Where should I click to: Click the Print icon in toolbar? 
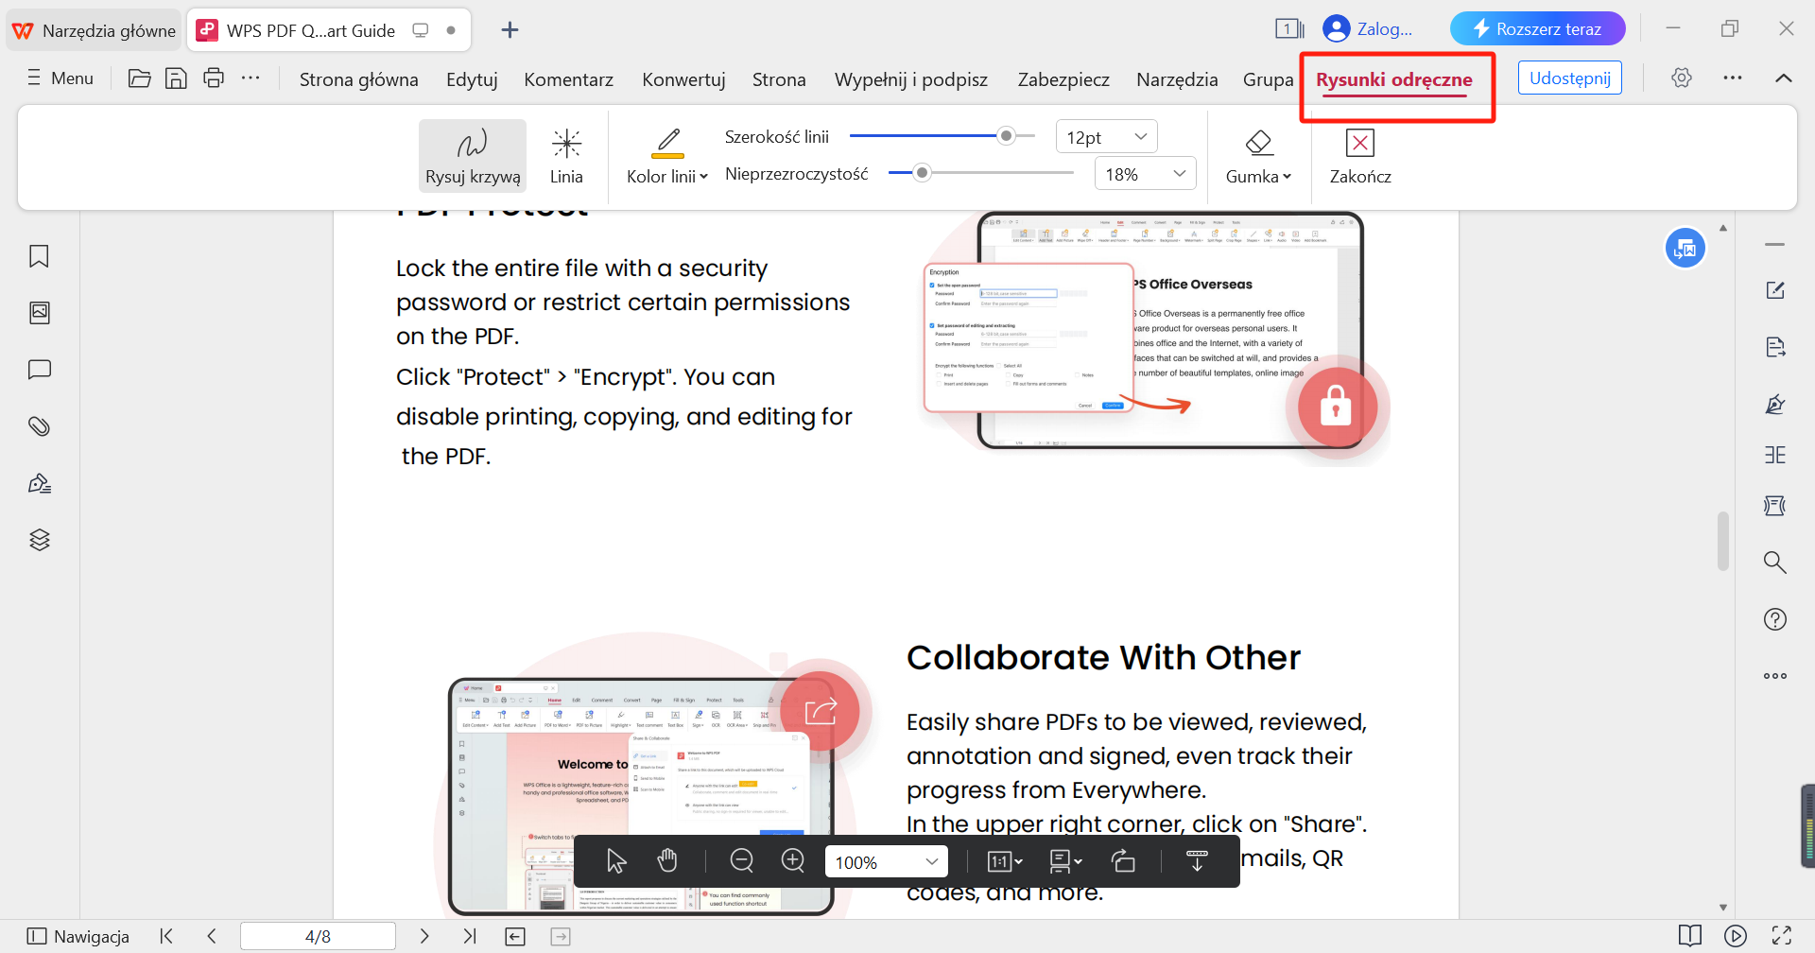(214, 78)
